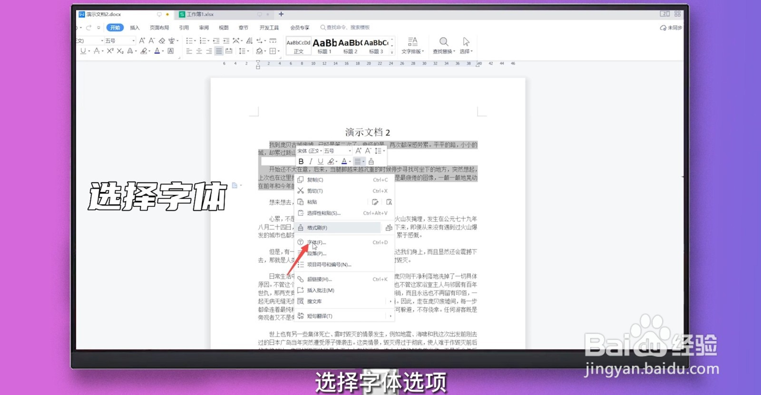Expand the 搜文库 submenu
This screenshot has height=395, width=761.
click(343, 301)
